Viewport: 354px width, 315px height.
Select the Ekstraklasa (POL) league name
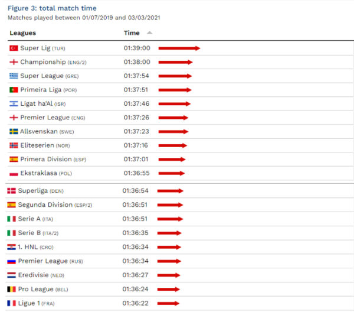(40, 173)
